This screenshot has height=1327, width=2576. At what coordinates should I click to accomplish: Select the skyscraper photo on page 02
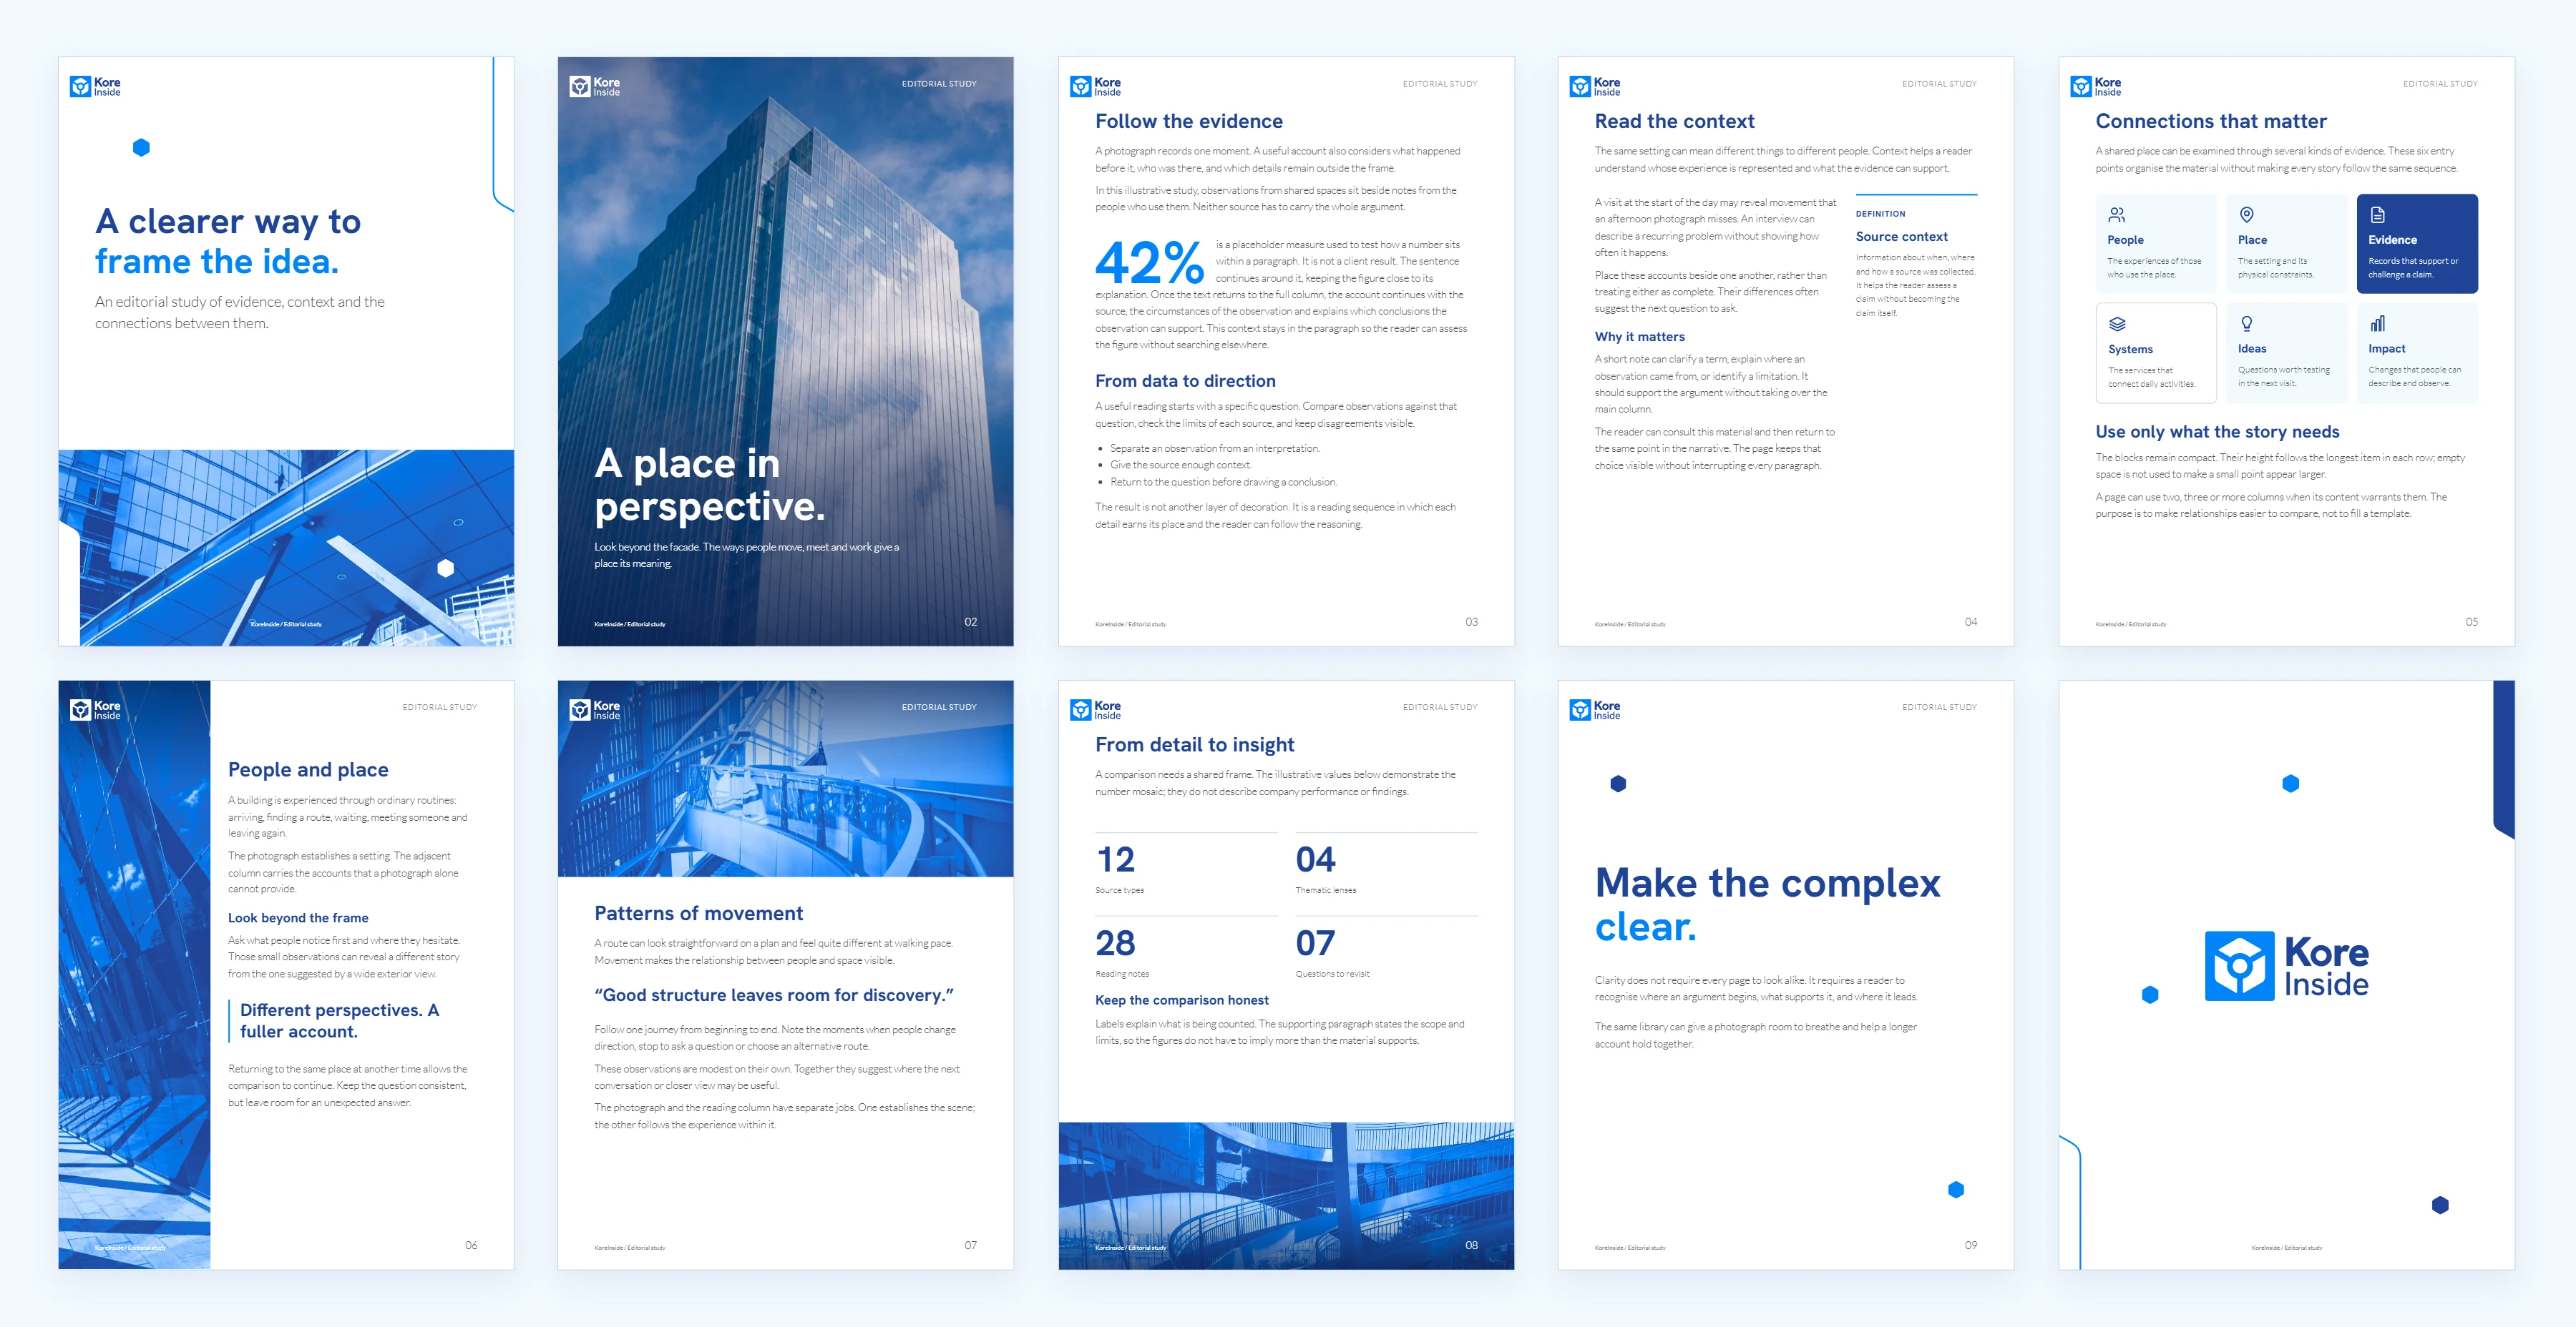pyautogui.click(x=786, y=351)
